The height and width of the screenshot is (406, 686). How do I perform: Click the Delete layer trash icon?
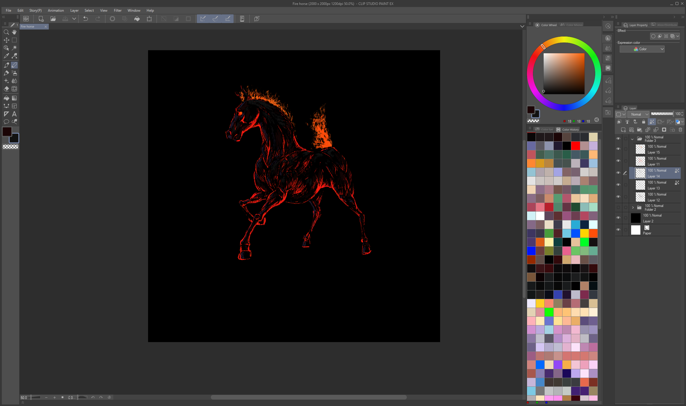(x=680, y=130)
